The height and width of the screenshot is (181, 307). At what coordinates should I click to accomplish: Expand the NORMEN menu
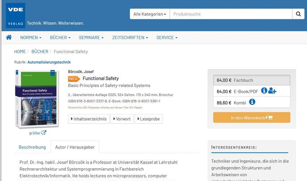pyautogui.click(x=31, y=38)
